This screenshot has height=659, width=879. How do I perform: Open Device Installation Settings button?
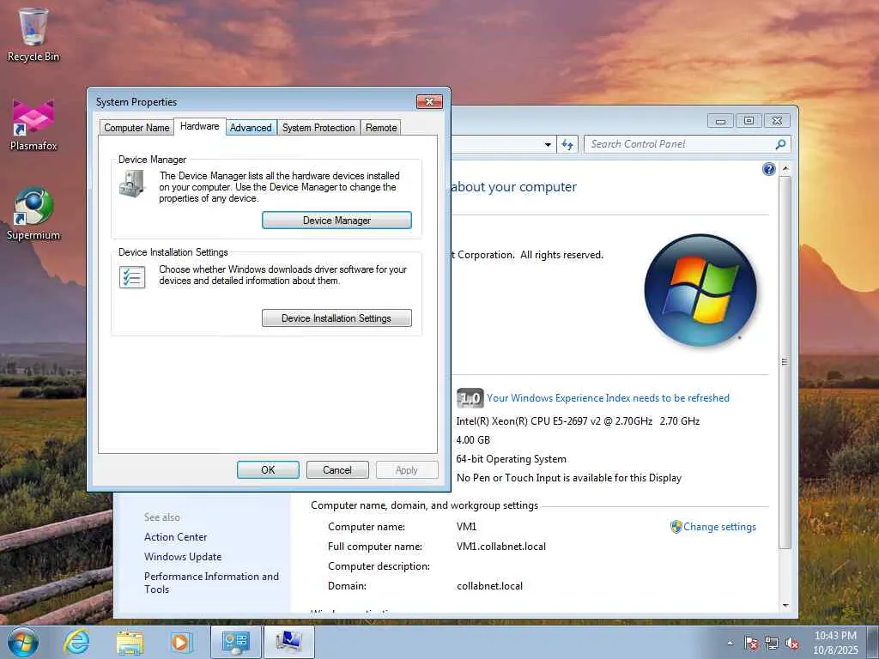336,318
